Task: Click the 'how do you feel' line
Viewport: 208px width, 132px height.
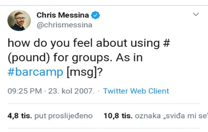Action: 39,43
